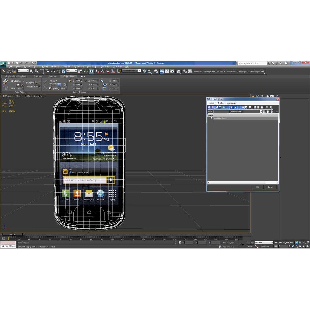Image resolution: width=310 pixels, height=310 pixels.
Task: Select HeroObjectGroup in the scene list
Action: click(x=220, y=119)
